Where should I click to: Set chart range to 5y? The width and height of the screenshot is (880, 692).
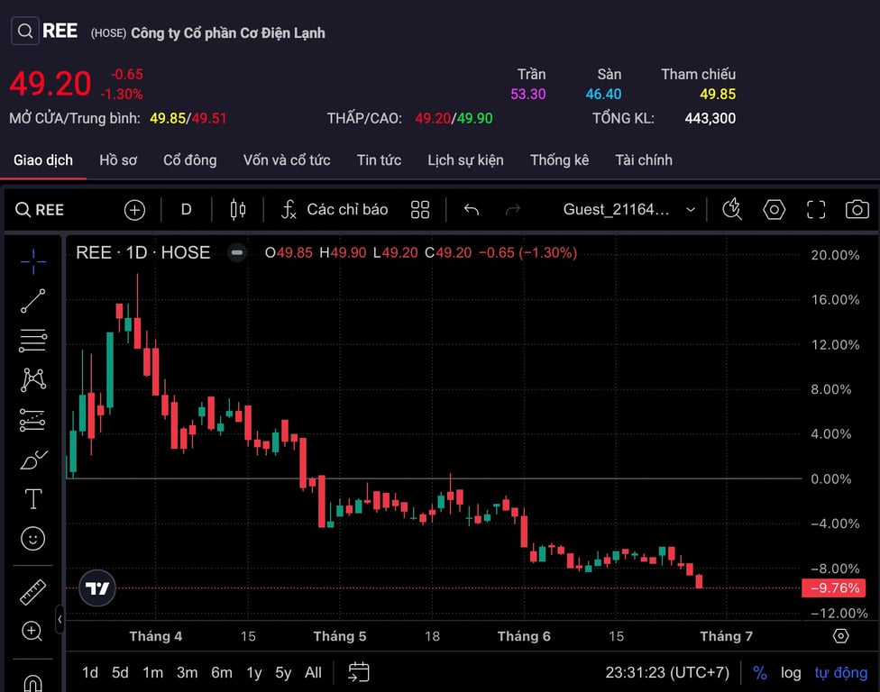tap(283, 672)
